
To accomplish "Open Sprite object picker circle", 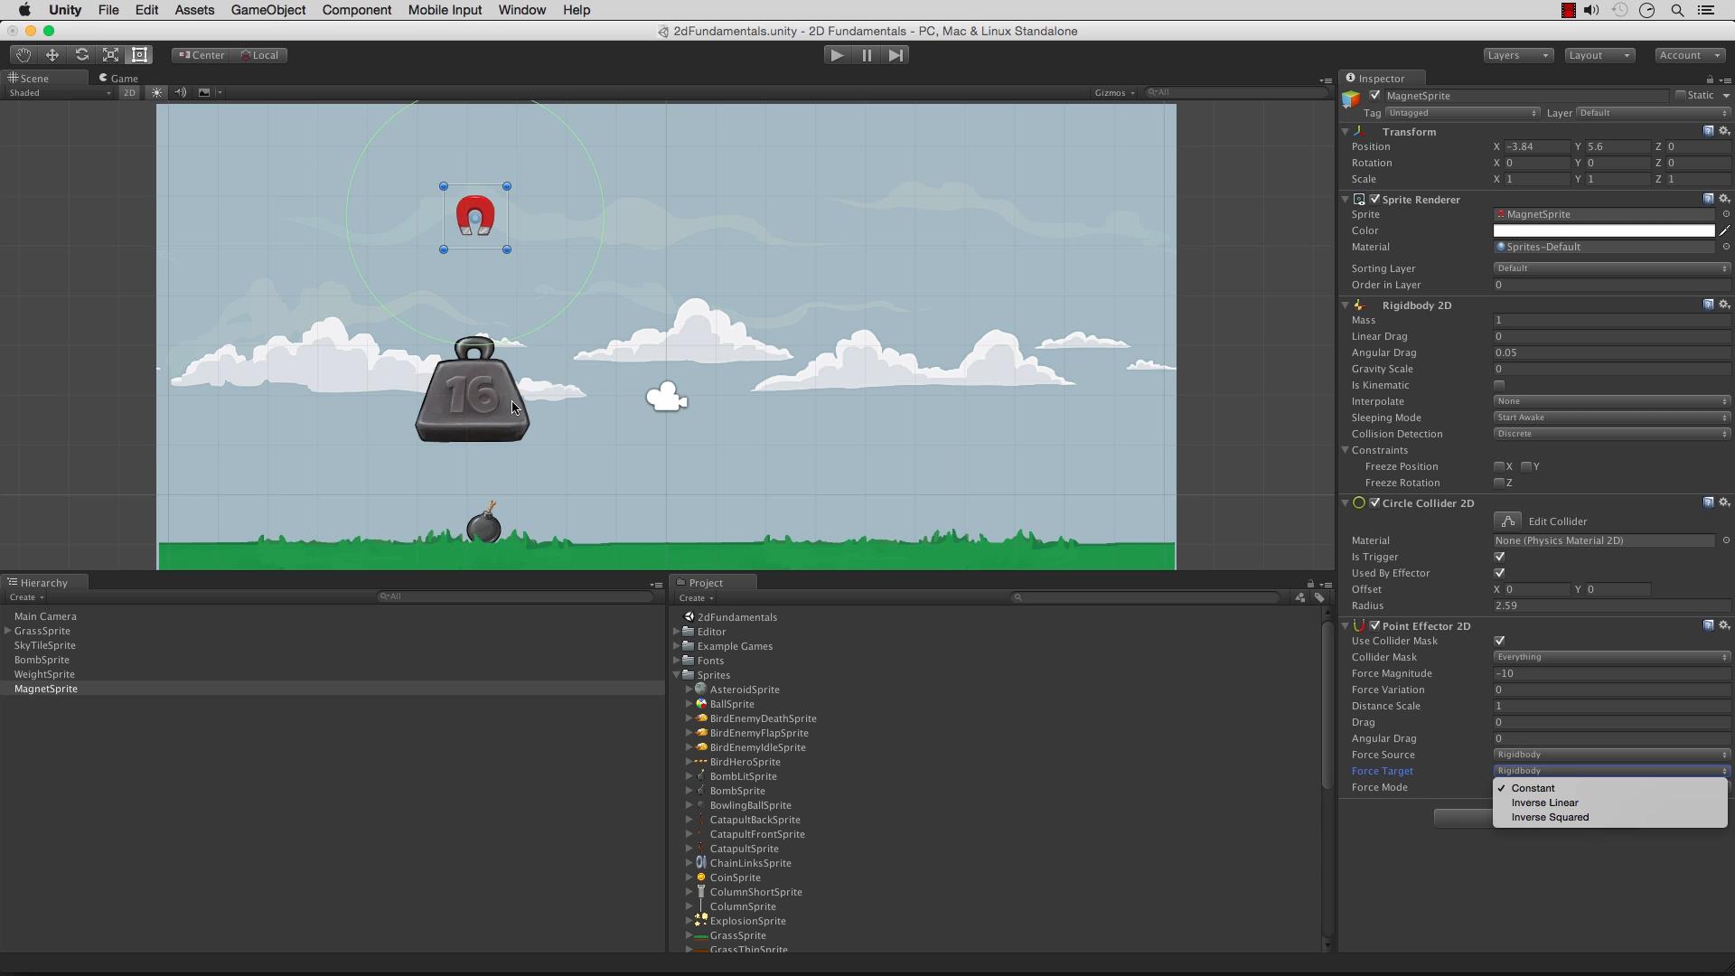I will 1726,214.
